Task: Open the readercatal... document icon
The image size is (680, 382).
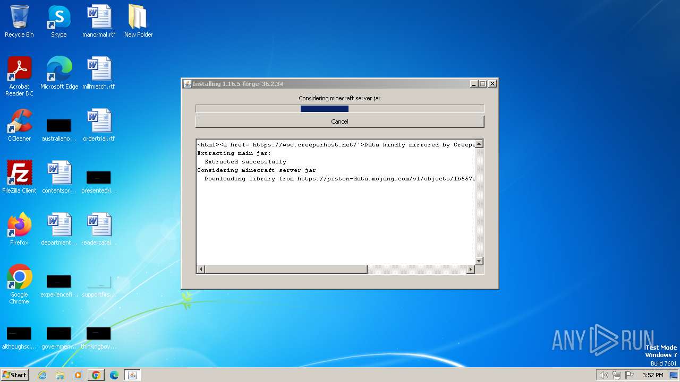Action: 99,229
